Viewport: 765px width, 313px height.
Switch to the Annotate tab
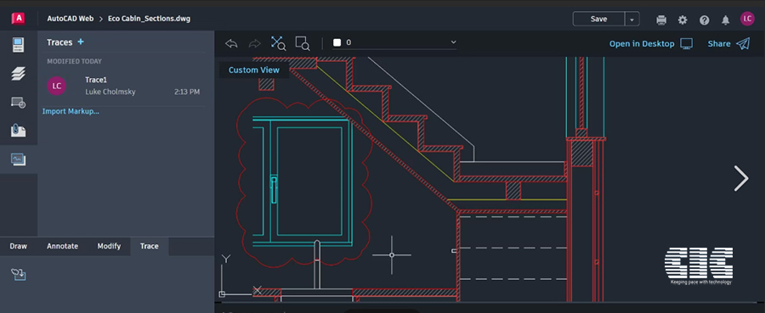[62, 246]
